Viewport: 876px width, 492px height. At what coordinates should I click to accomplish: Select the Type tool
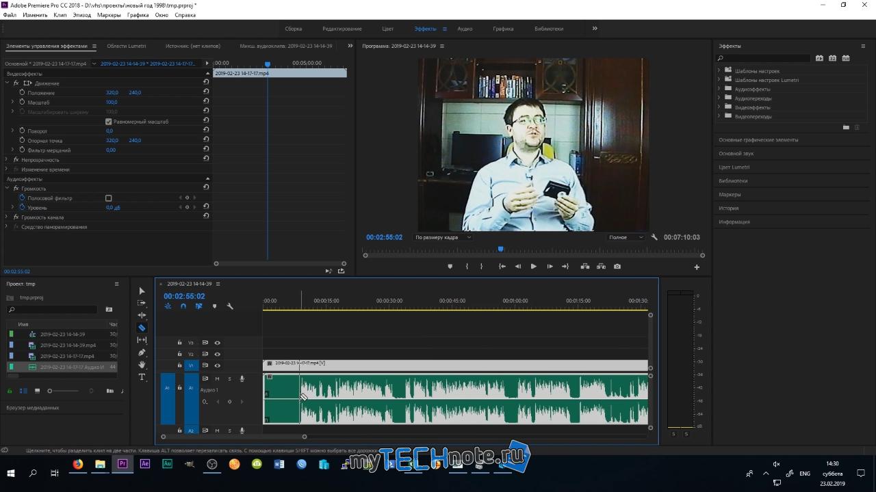[x=142, y=377]
